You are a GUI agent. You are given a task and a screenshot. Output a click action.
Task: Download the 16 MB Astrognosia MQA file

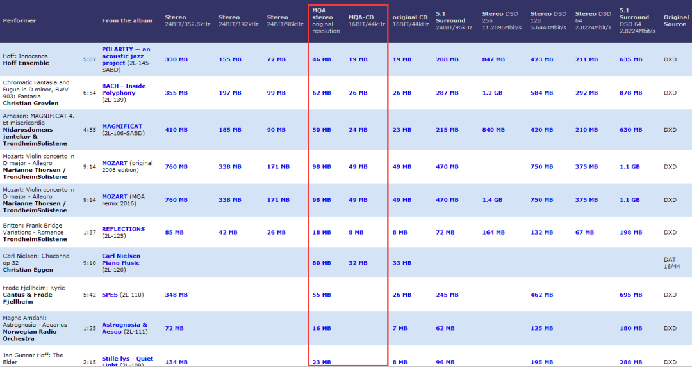click(322, 328)
